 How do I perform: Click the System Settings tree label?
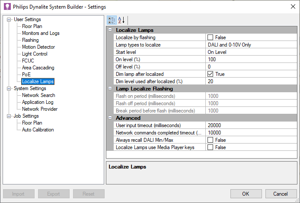[30, 88]
